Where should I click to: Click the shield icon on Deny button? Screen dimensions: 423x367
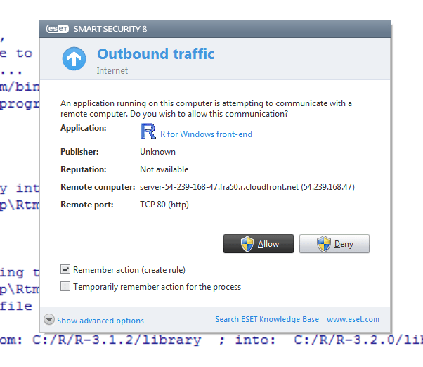323,244
